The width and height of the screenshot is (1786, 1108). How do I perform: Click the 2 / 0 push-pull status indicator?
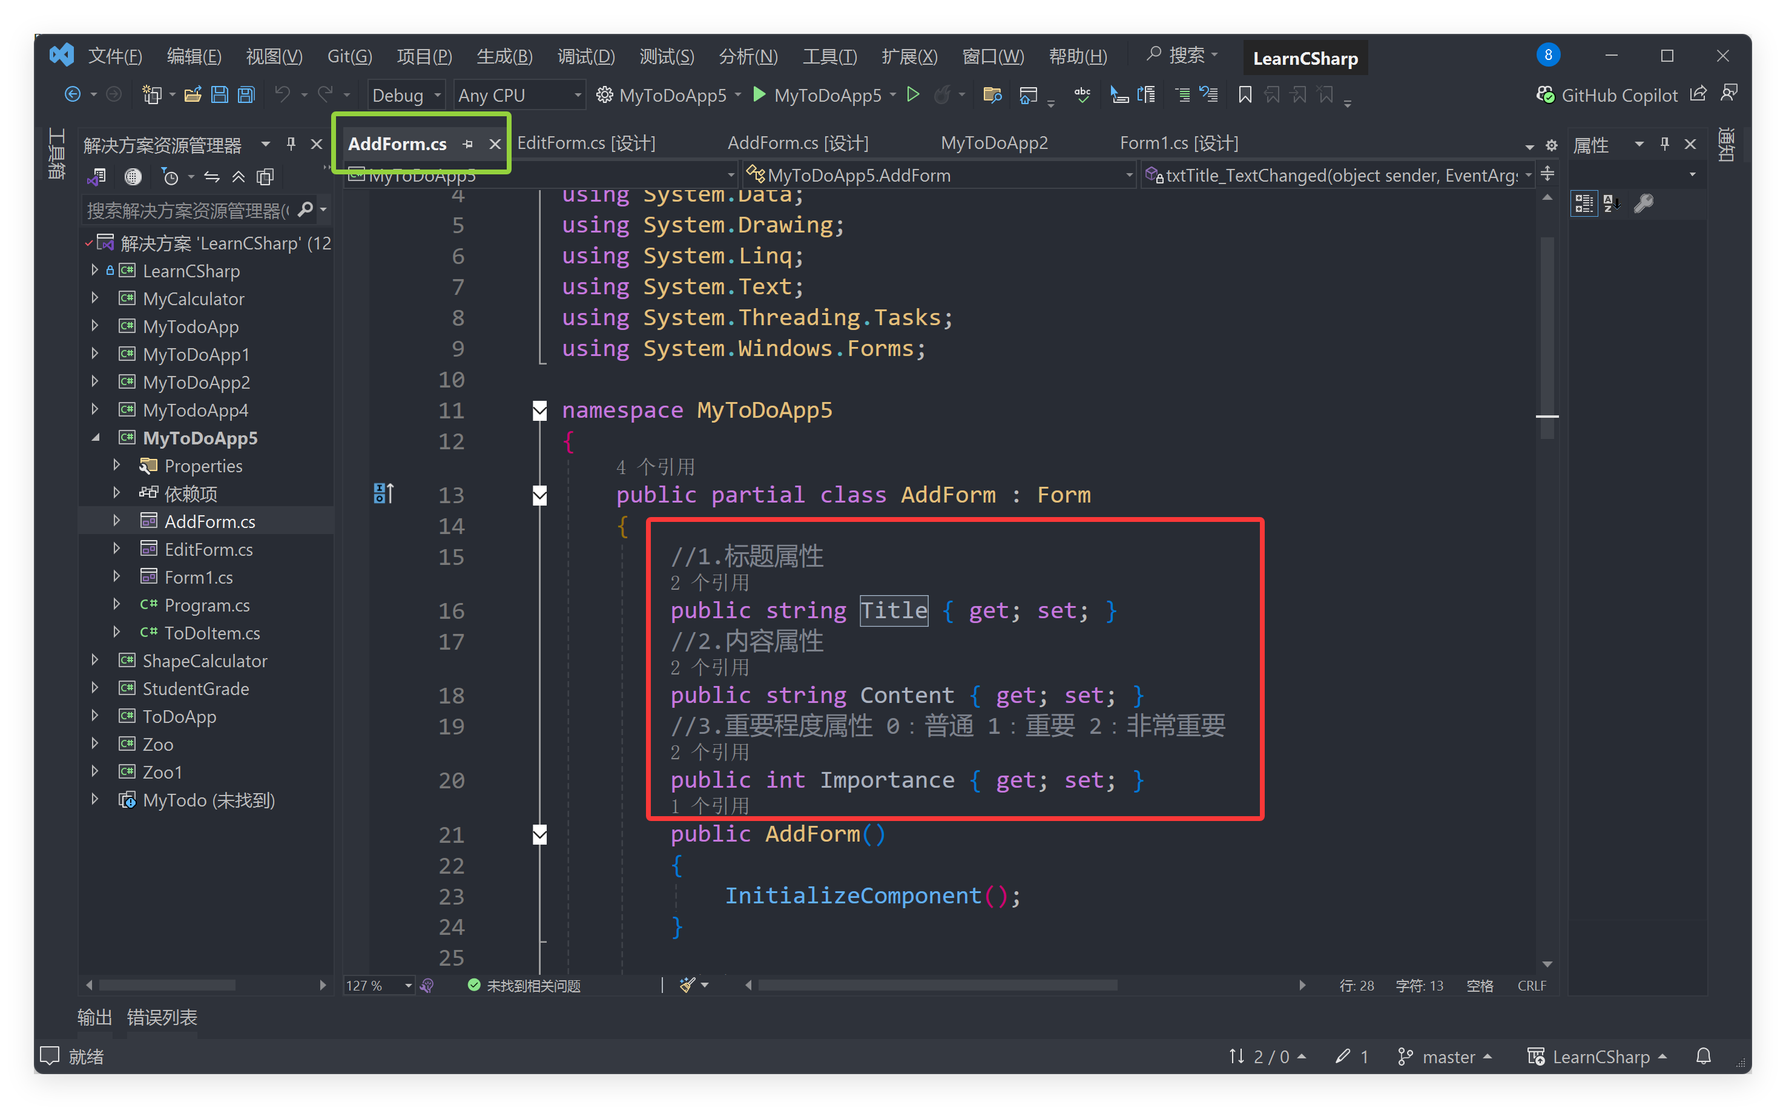click(x=1267, y=1056)
